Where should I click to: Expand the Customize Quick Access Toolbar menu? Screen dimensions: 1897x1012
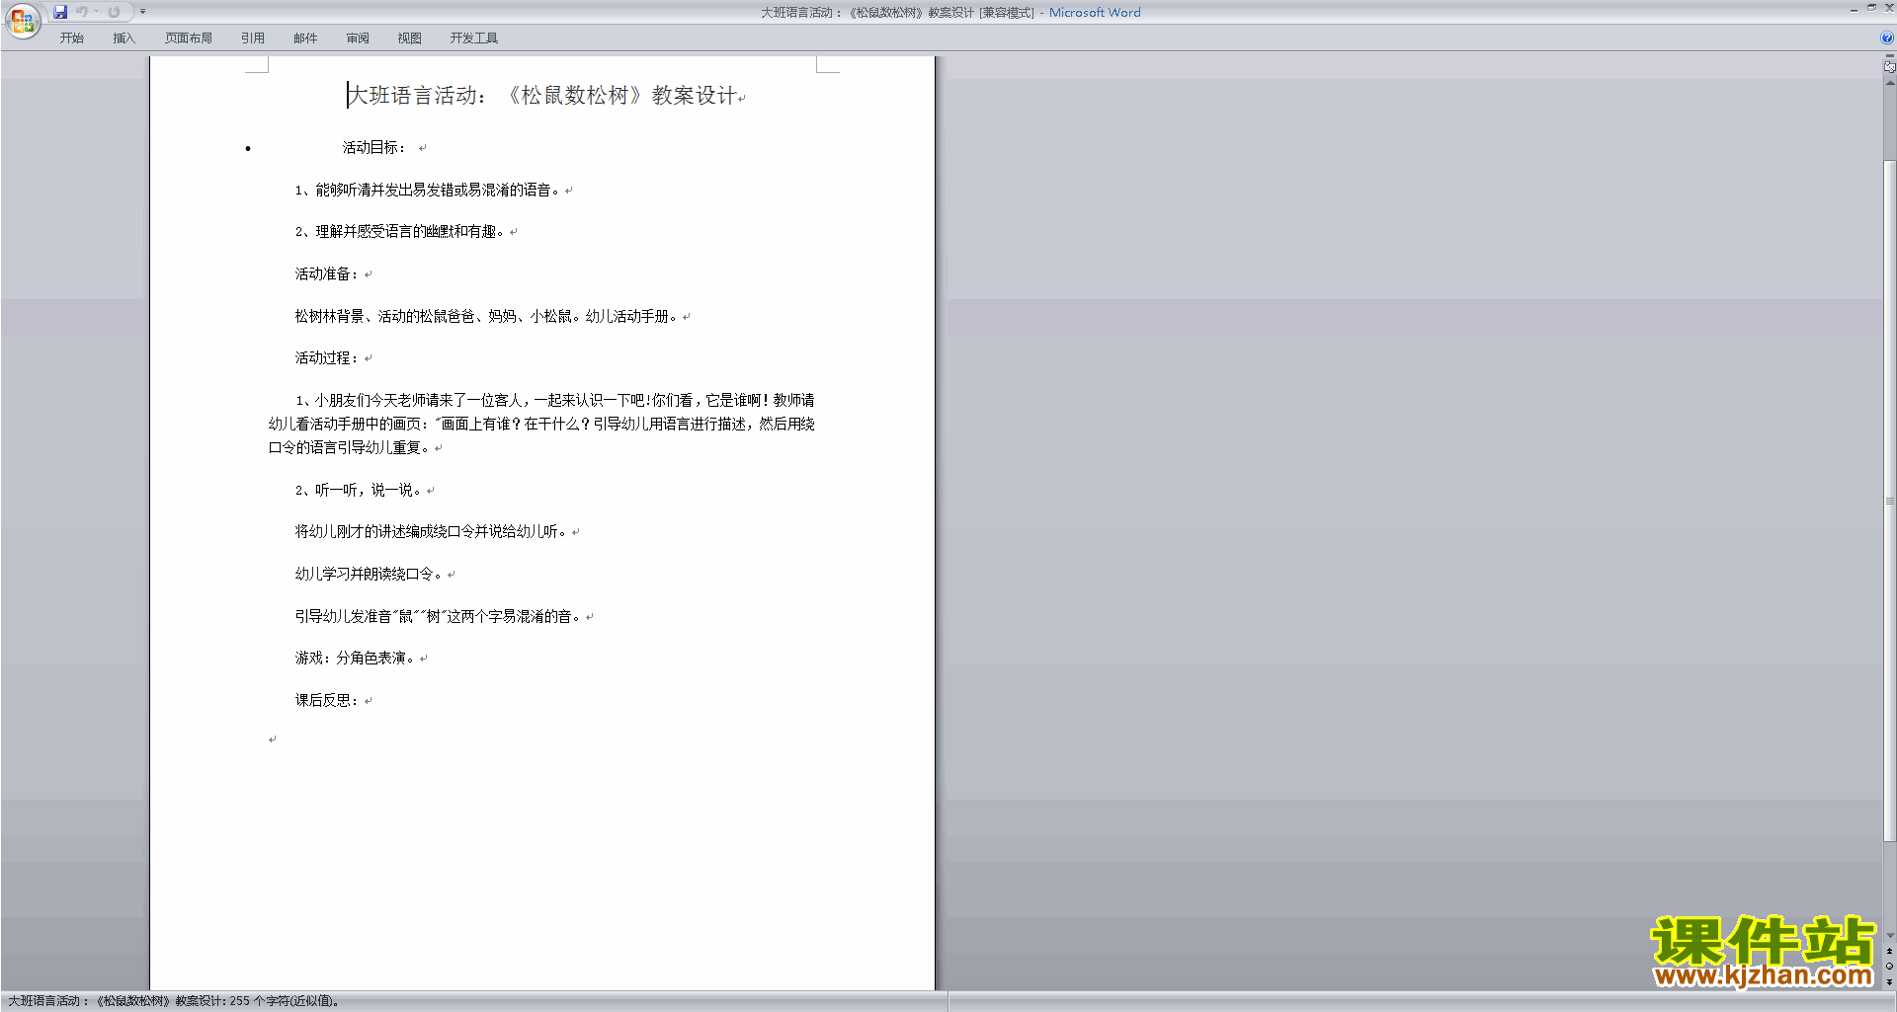click(x=142, y=12)
